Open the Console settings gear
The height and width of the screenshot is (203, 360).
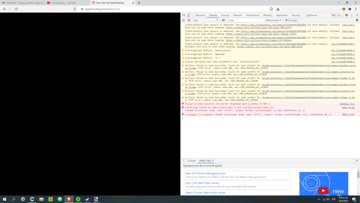pos(357,20)
